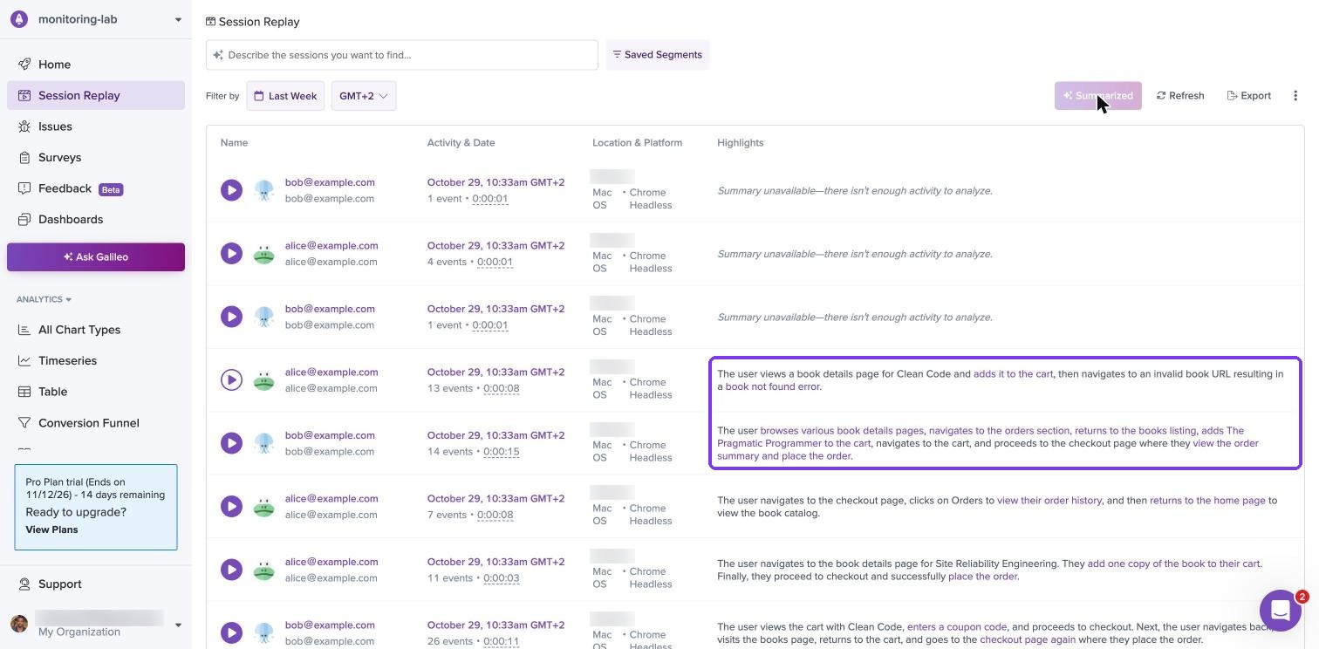Click 'returns to the books listing' link
Viewport: 1319px width, 649px height.
1135,431
